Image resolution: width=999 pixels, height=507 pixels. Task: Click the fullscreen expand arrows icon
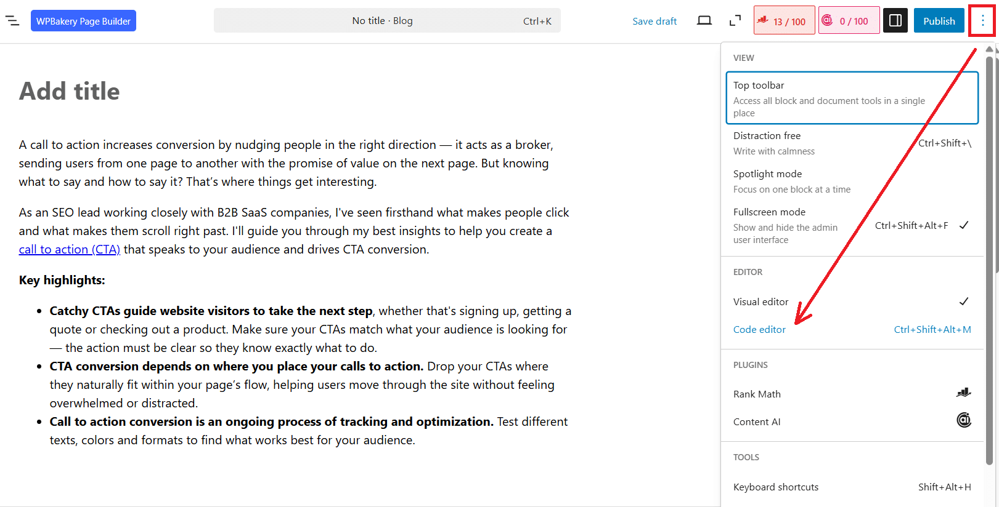(x=735, y=21)
